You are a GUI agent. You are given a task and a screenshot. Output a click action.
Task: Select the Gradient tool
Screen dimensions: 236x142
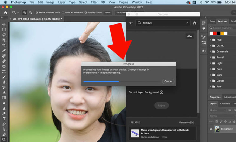[x=4, y=98]
